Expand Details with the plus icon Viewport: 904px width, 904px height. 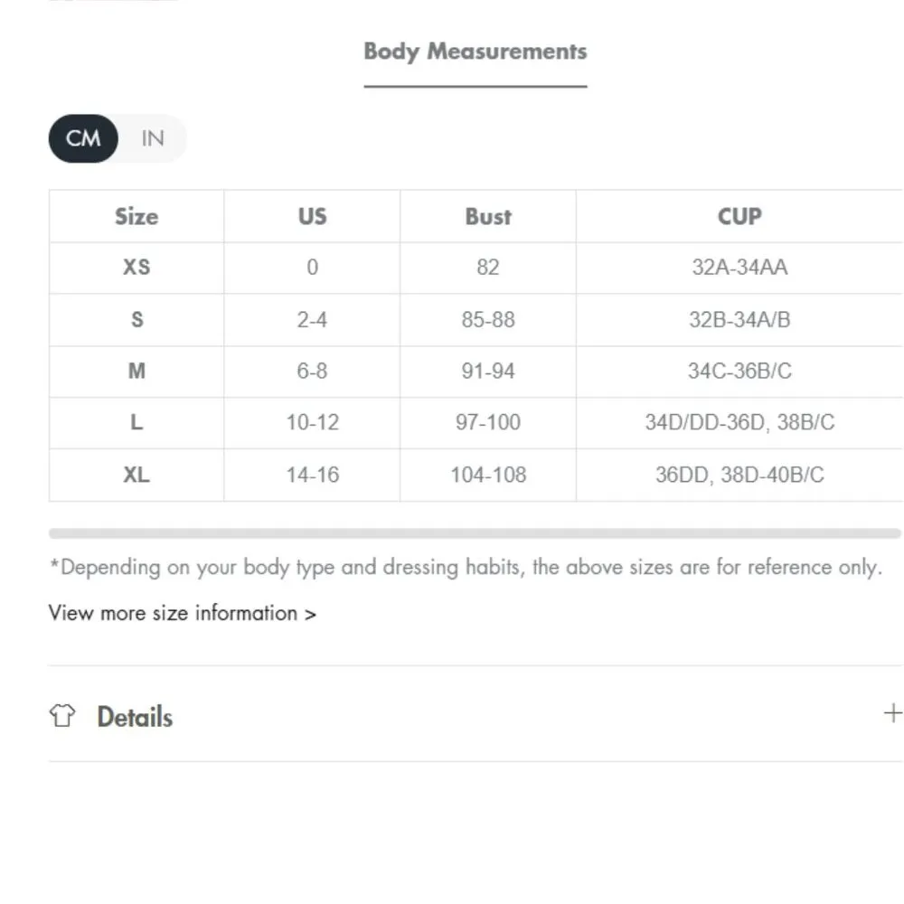pos(892,713)
